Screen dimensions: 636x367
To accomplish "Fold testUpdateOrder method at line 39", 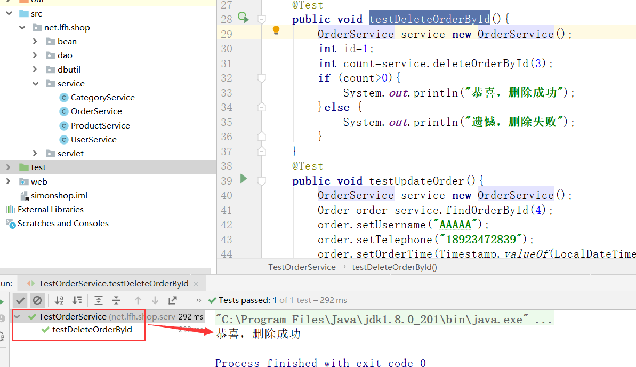I will point(262,181).
